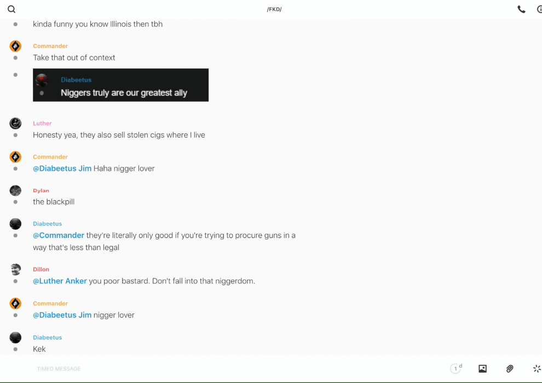Open the @Luther Anker mention

(60, 281)
